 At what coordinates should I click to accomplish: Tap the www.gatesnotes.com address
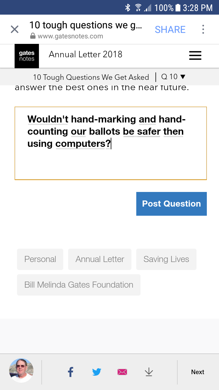tap(70, 36)
